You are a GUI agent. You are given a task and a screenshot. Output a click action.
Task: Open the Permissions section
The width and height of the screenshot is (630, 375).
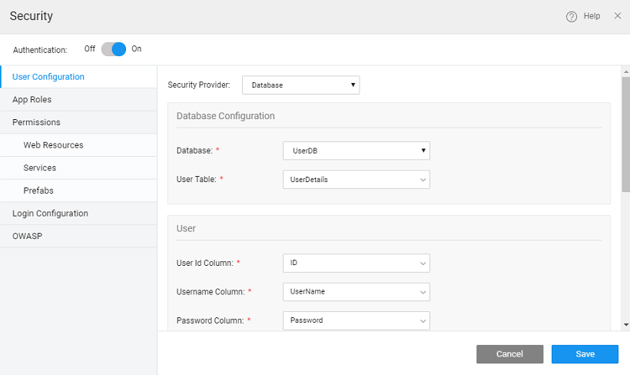click(x=36, y=122)
